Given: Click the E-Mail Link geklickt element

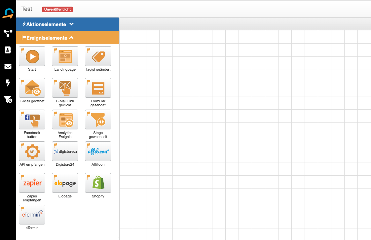Looking at the screenshot, I should pyautogui.click(x=65, y=88).
